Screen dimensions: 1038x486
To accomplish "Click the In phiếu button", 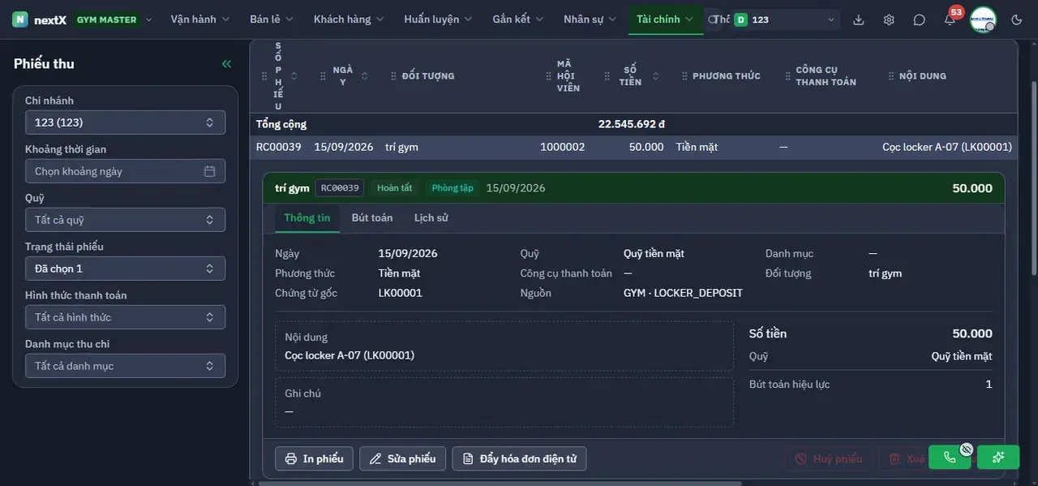I will [314, 458].
